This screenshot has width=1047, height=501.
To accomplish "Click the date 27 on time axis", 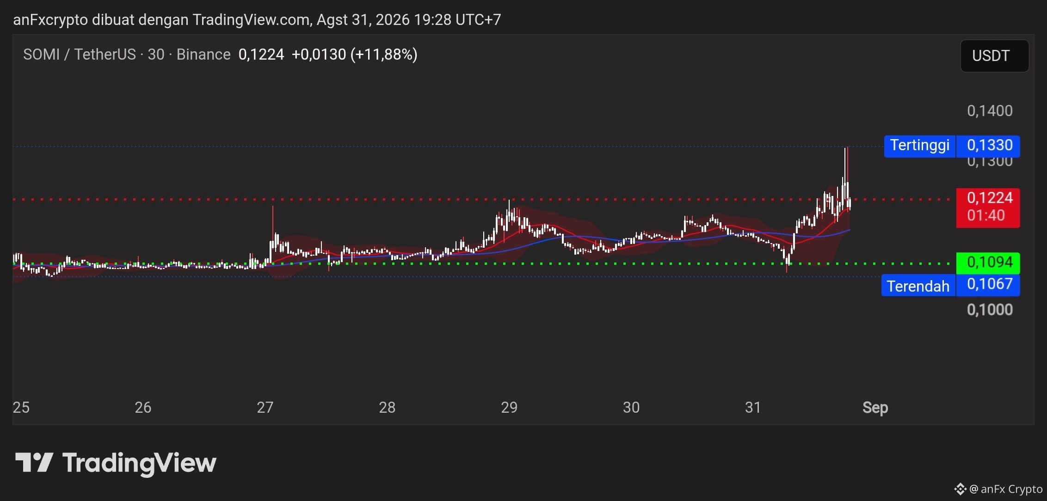I will pos(265,407).
